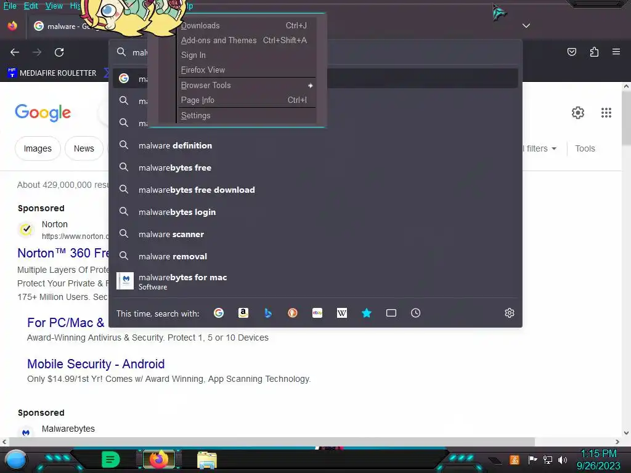Screen dimensions: 631x473
Task: Expand the Browser Tools submenu
Action: [246, 85]
